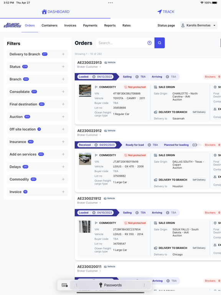Click the E badge beside Arriving on AE230021912

point(167,212)
